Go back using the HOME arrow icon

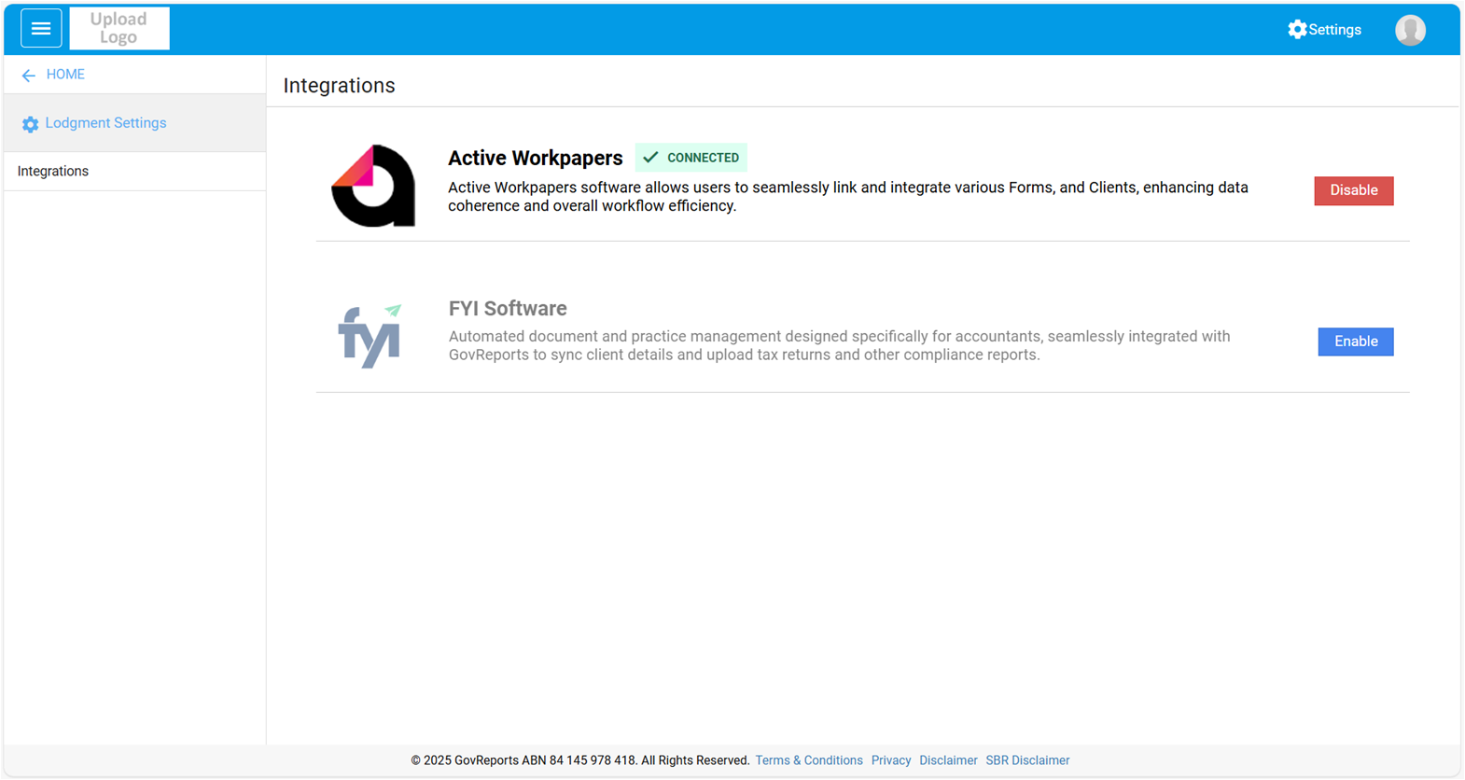click(x=29, y=76)
